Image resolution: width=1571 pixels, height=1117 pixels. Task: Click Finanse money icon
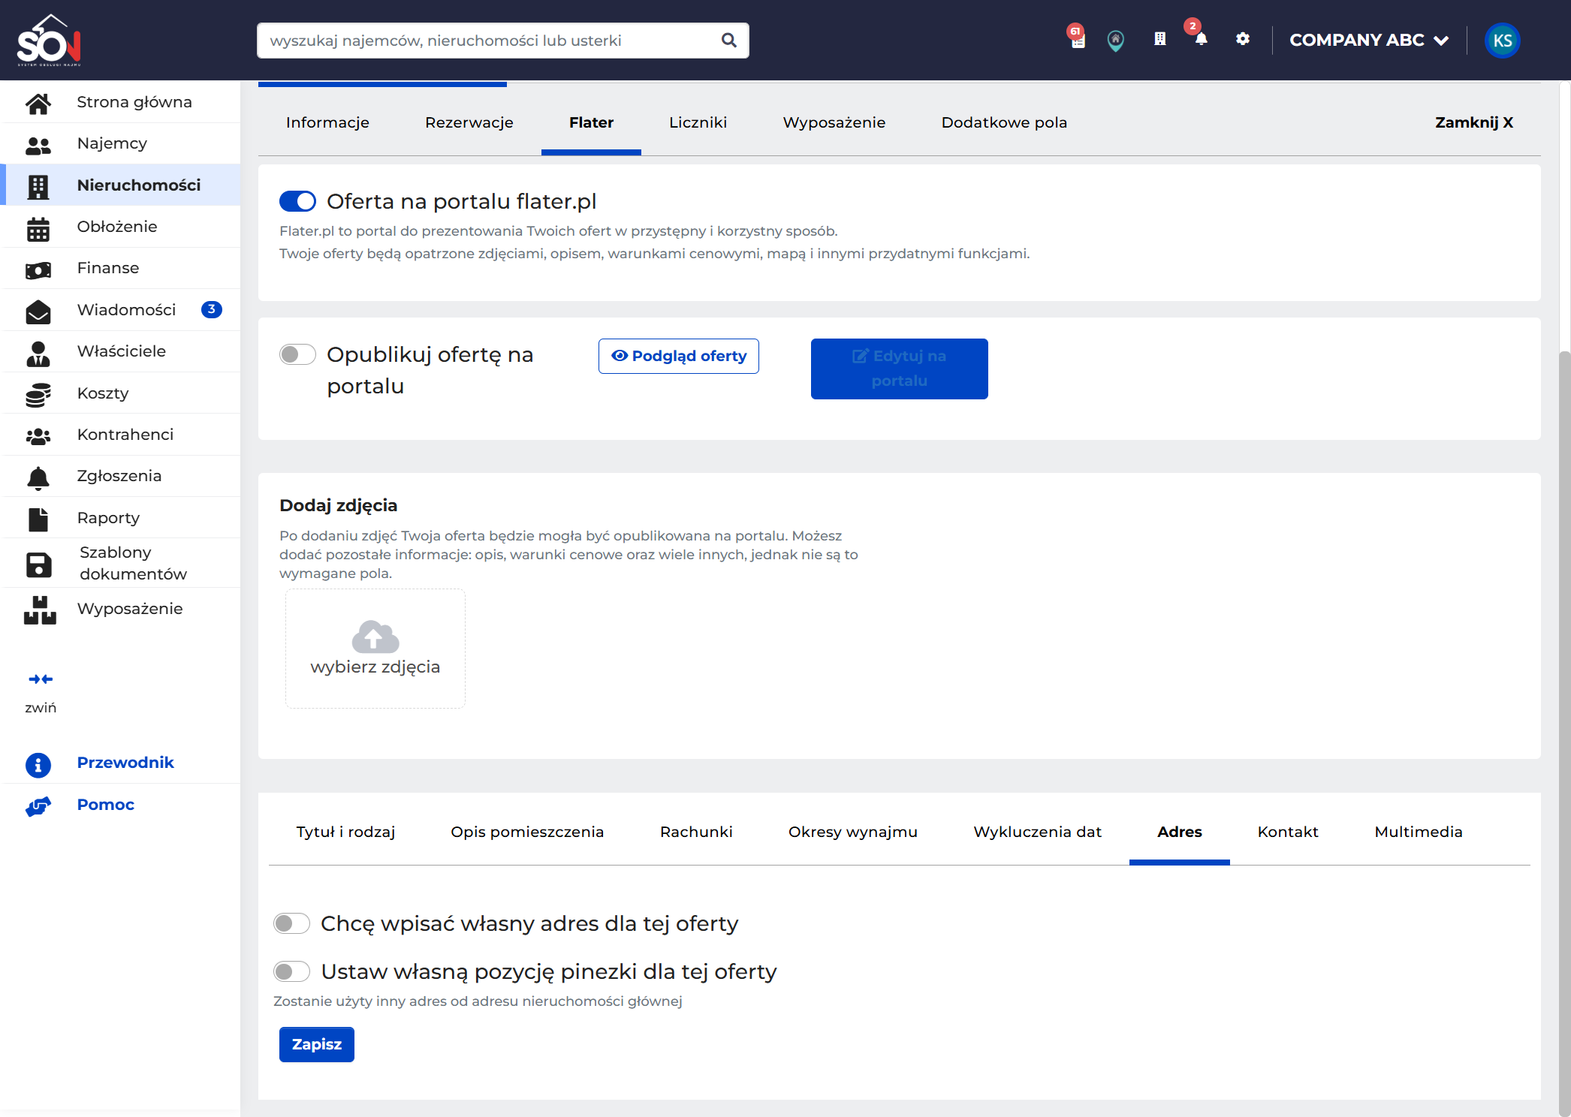click(38, 270)
